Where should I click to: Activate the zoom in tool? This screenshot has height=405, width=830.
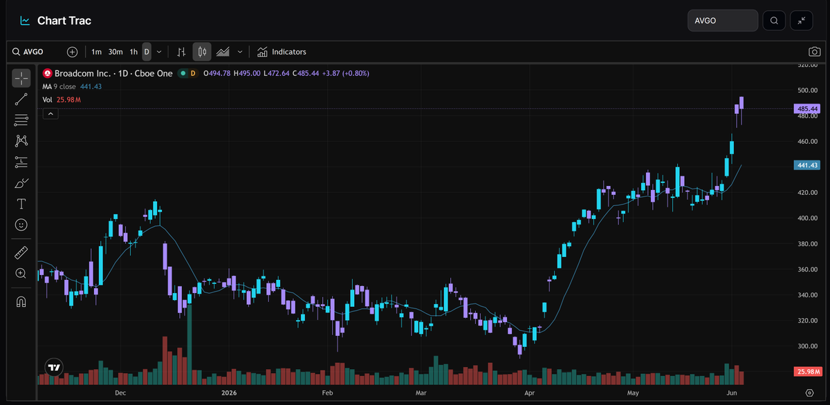pyautogui.click(x=21, y=273)
